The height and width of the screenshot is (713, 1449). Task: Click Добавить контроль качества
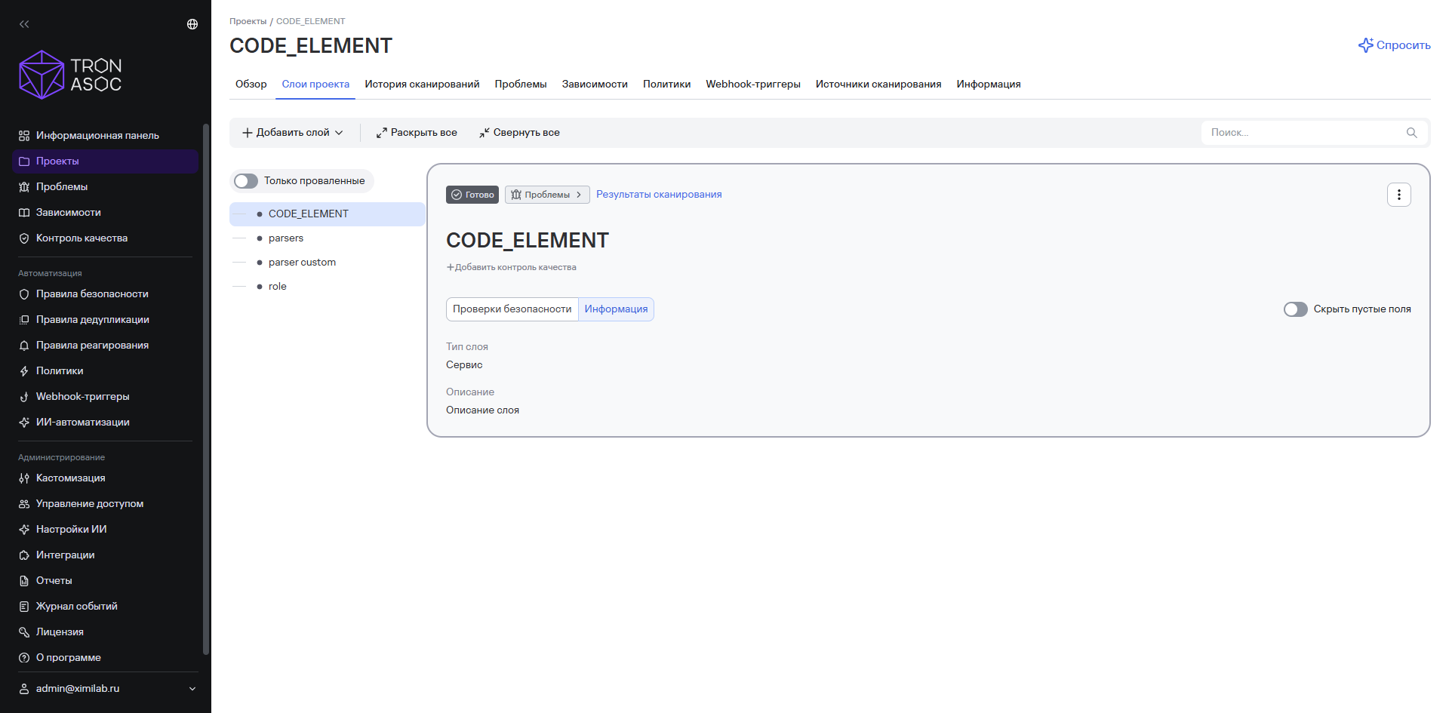(511, 267)
